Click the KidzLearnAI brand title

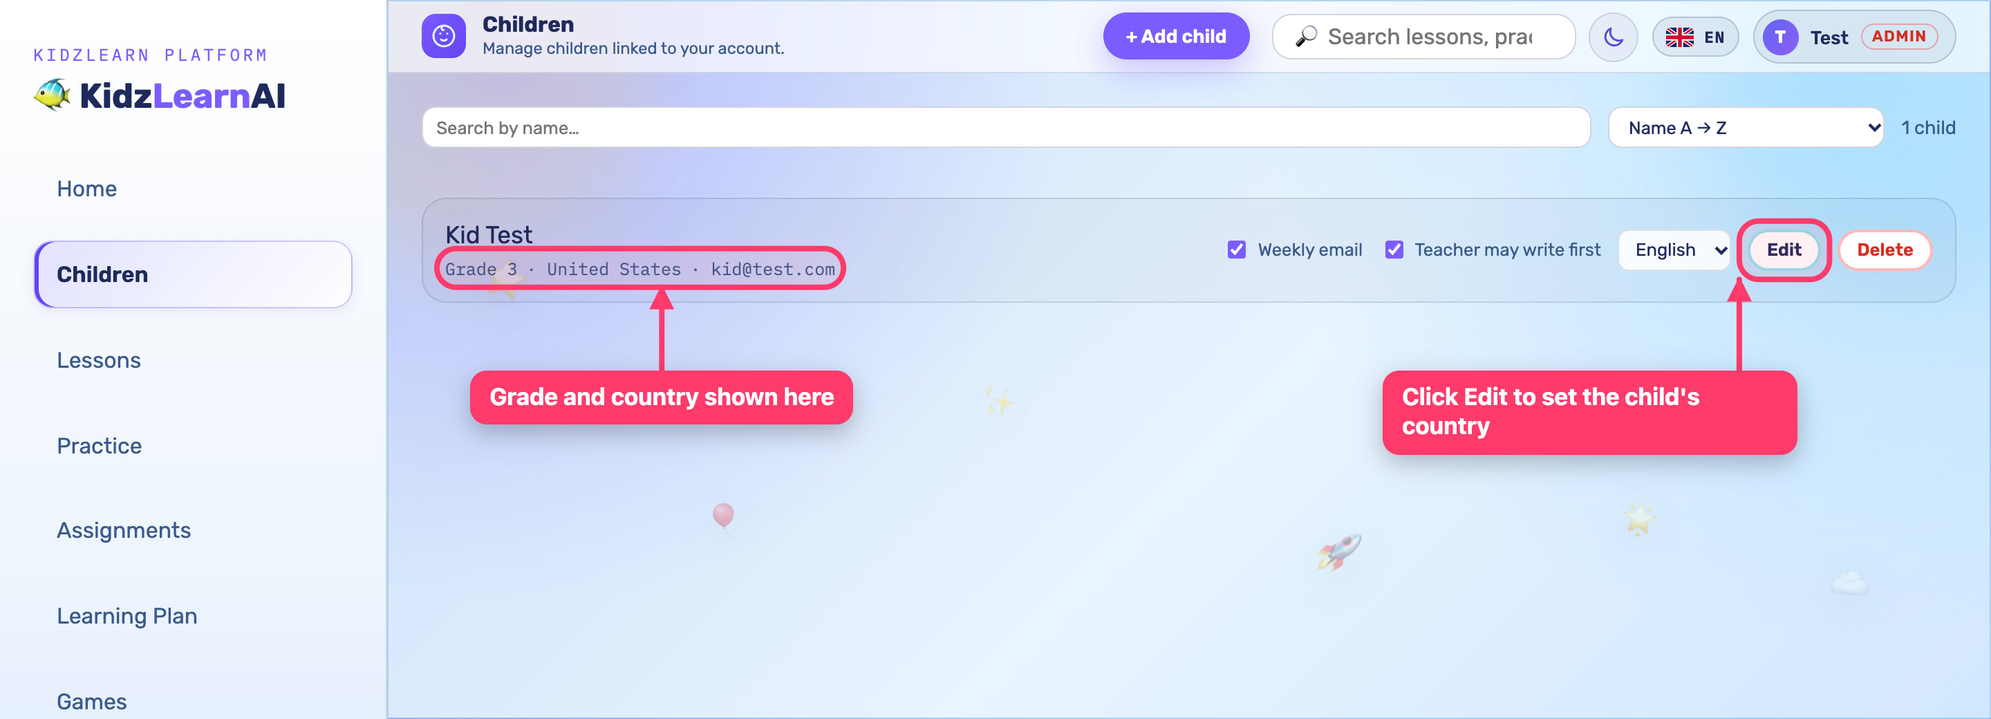183,96
